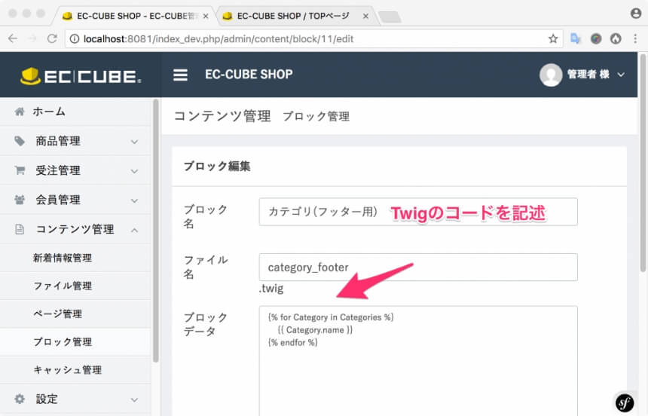Click the browser back arrow
This screenshot has height=416, width=648.
click(13, 39)
